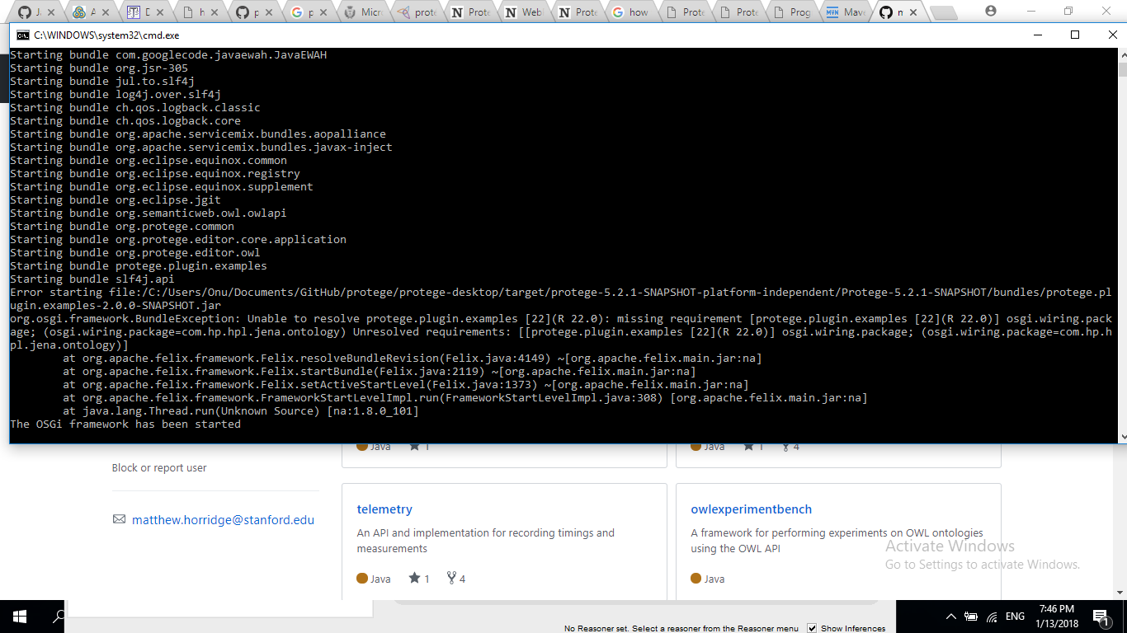Click the Chrome profile avatar icon
Screen dimensions: 1127x633
coord(991,12)
